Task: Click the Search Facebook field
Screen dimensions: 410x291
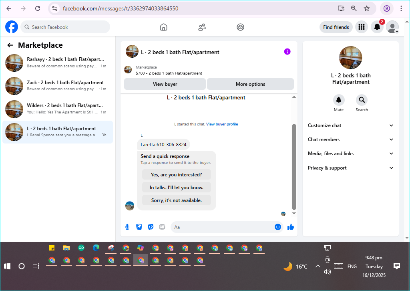Action: pyautogui.click(x=65, y=27)
